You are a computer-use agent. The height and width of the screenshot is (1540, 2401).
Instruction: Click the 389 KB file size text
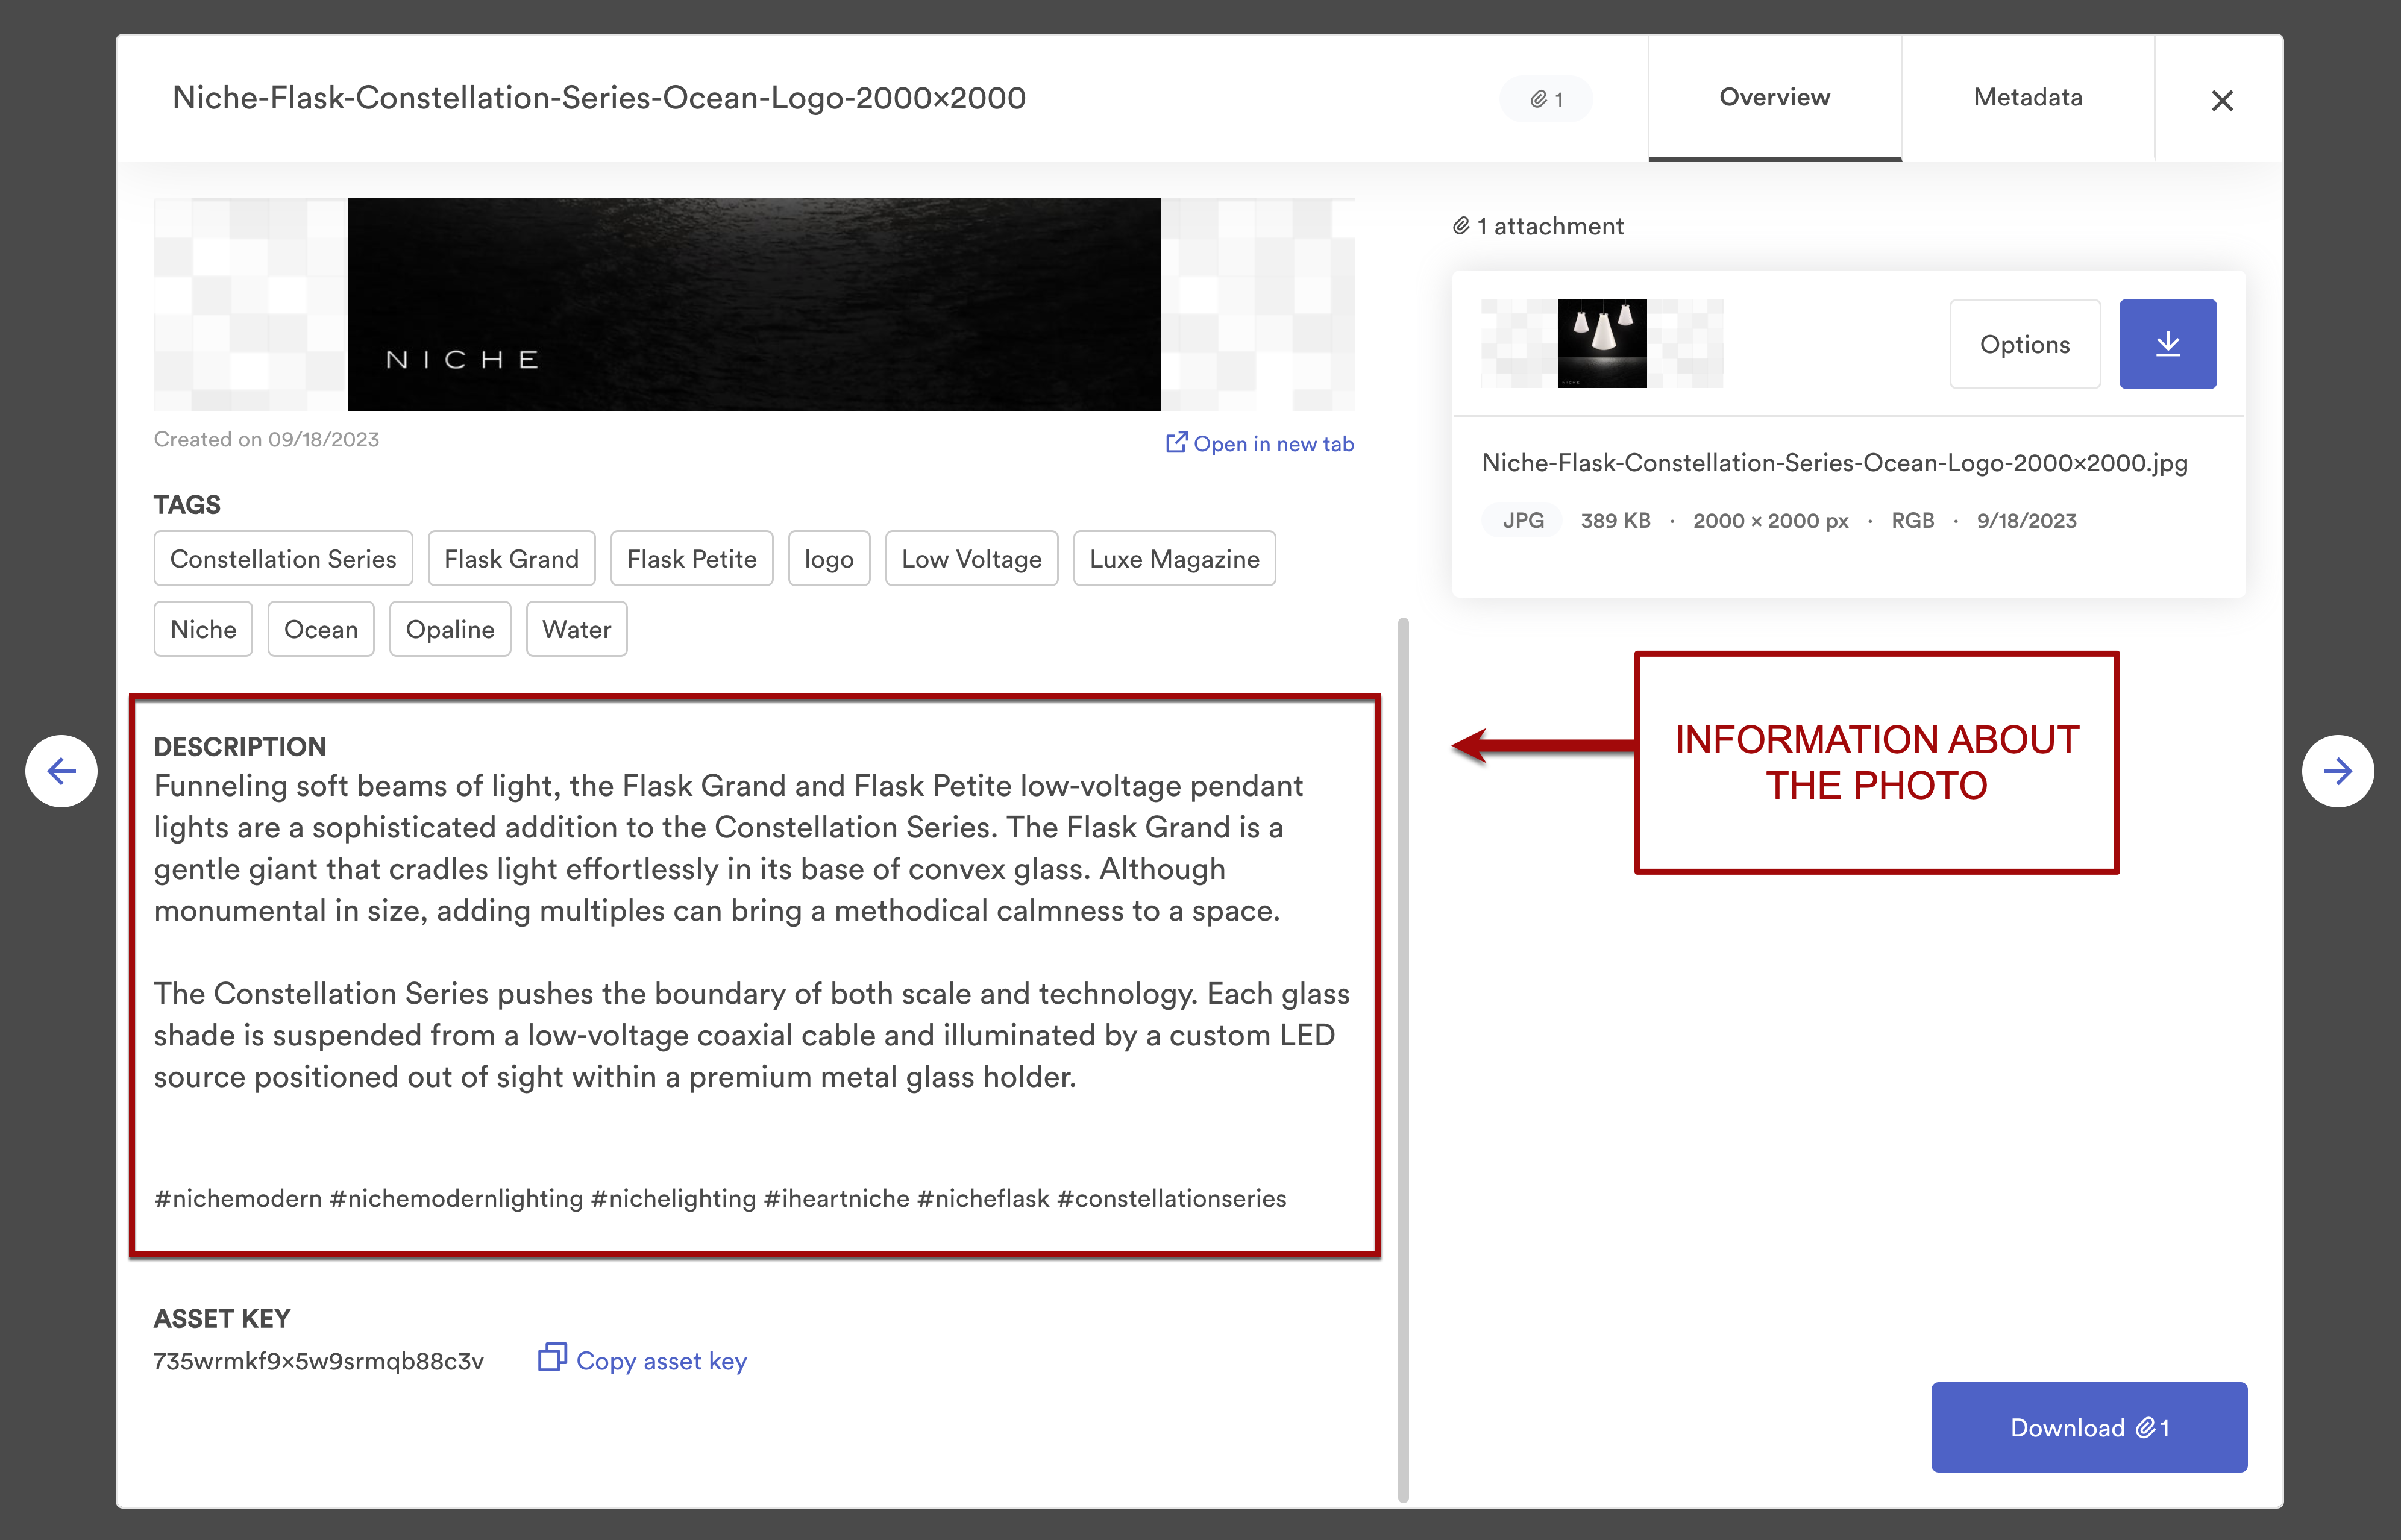coord(1615,520)
